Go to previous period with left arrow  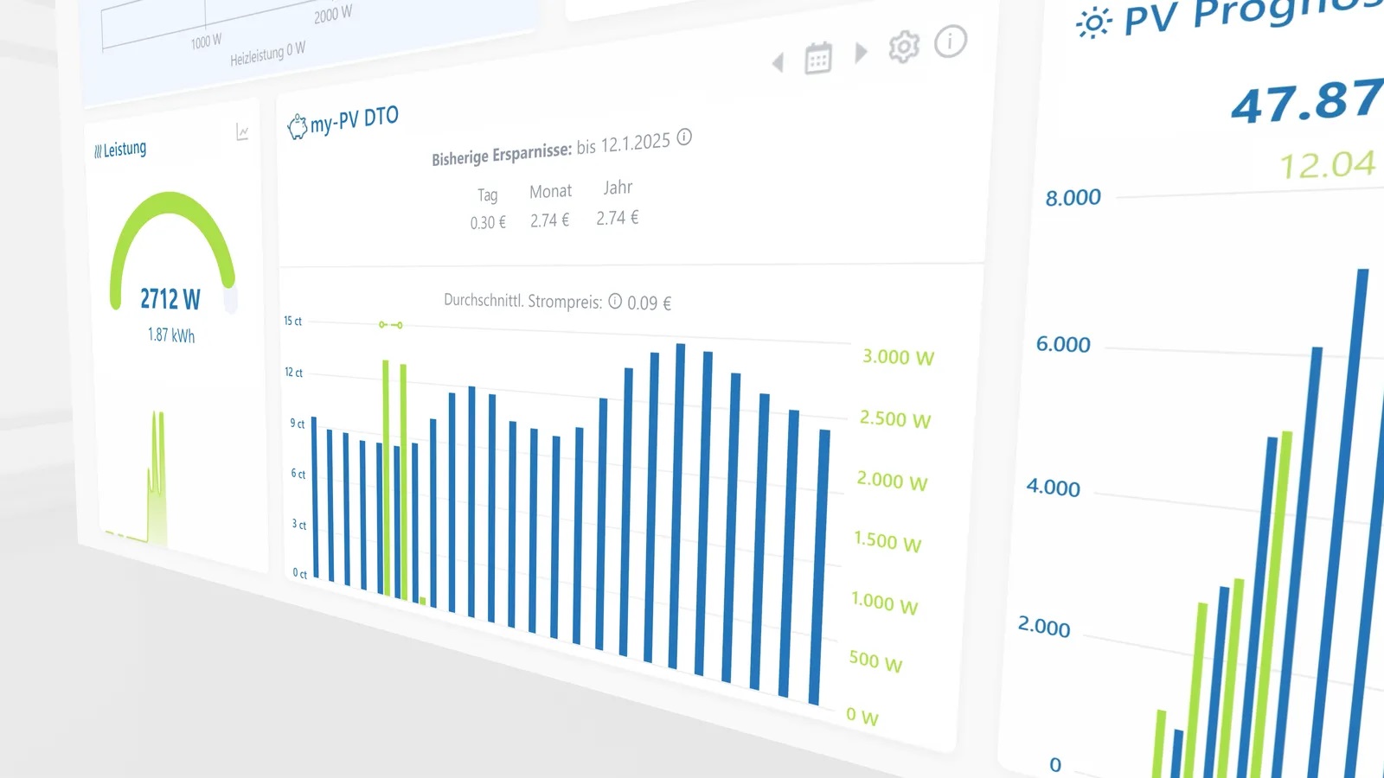point(778,62)
